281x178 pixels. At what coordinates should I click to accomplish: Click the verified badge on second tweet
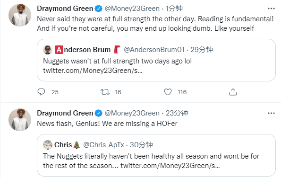click(98, 113)
